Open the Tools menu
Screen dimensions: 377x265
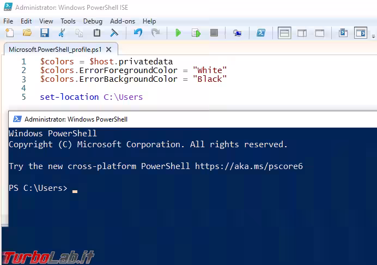click(x=68, y=21)
